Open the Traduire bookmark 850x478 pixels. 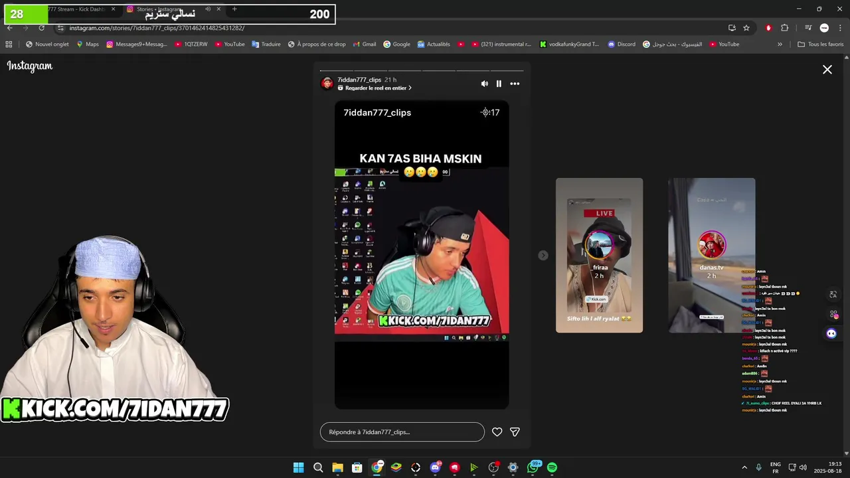[x=266, y=44]
